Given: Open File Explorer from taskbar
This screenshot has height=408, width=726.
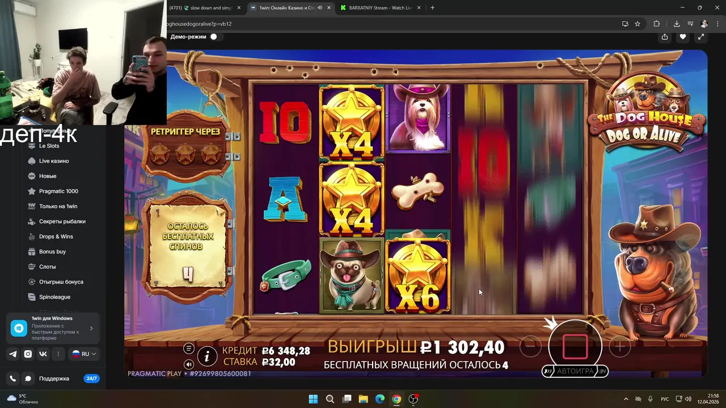Looking at the screenshot, I should (x=363, y=399).
